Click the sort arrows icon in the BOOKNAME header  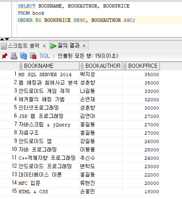[x=21, y=66]
